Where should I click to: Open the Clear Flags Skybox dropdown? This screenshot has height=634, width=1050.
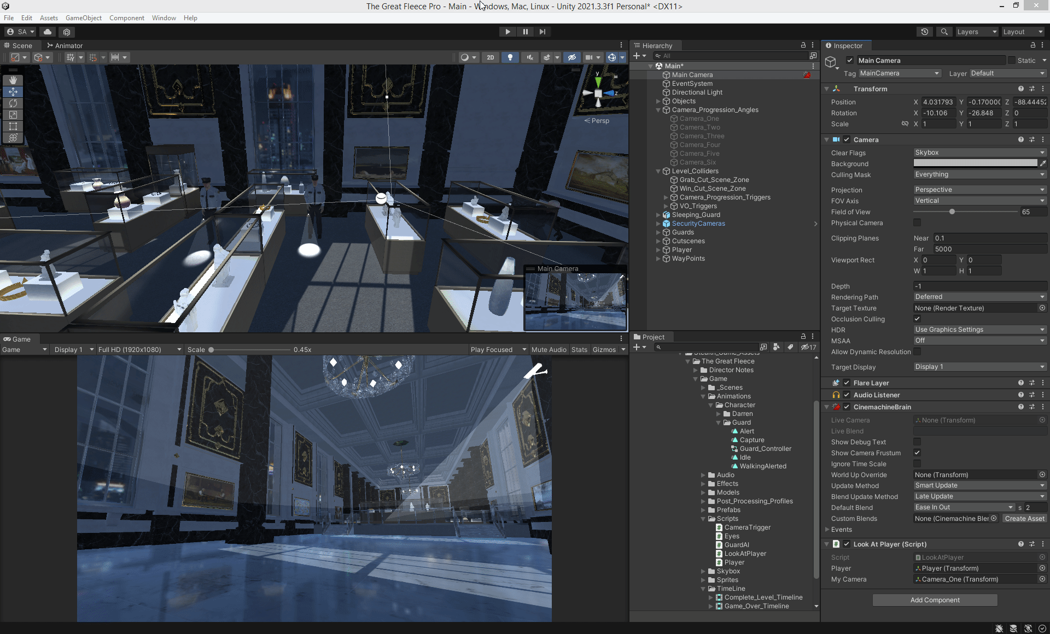point(979,152)
